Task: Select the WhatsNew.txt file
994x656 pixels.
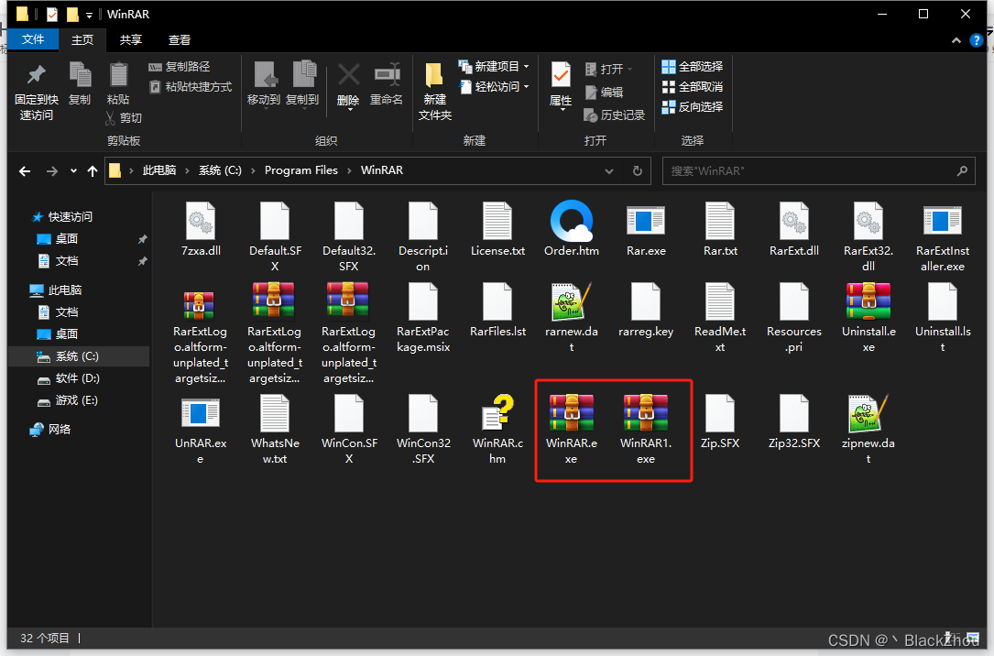Action: (275, 429)
